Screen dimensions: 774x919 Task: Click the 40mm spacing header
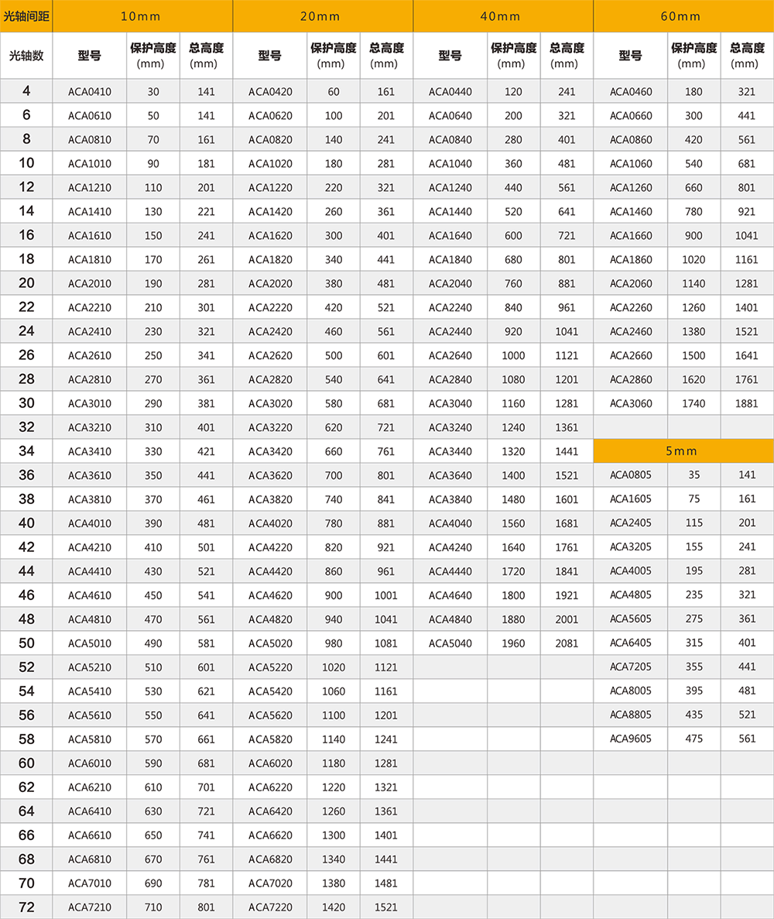coord(503,16)
